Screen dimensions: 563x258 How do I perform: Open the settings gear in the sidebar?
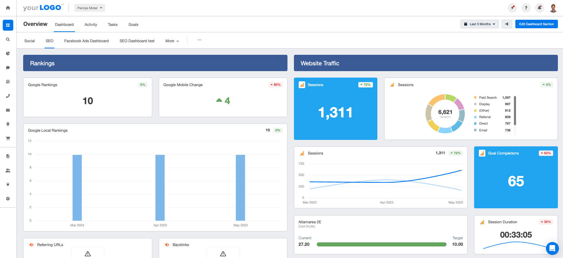point(8,199)
